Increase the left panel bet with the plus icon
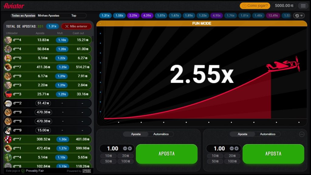The image size is (311, 175). coord(130,148)
